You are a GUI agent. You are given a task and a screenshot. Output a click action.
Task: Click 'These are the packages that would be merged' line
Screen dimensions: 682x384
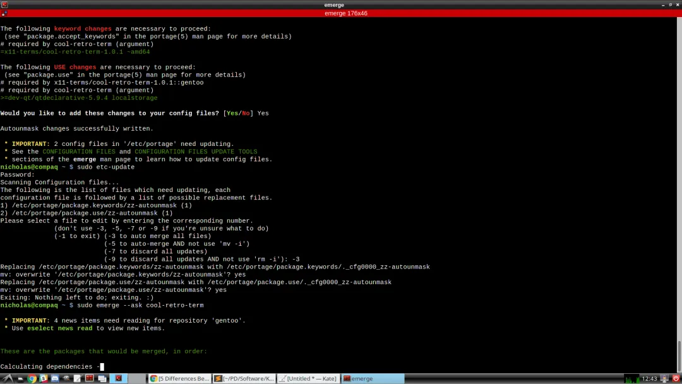click(x=104, y=351)
